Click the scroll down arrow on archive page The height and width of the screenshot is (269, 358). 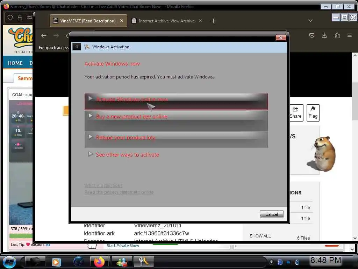[355, 238]
